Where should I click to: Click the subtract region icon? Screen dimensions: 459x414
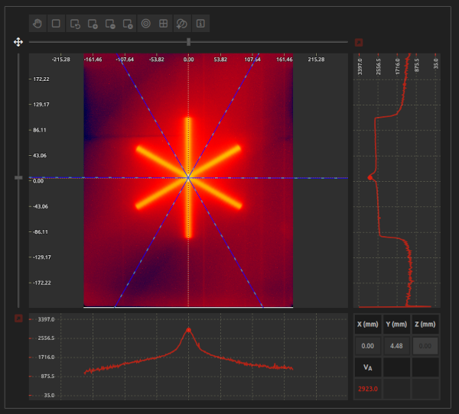click(x=110, y=24)
